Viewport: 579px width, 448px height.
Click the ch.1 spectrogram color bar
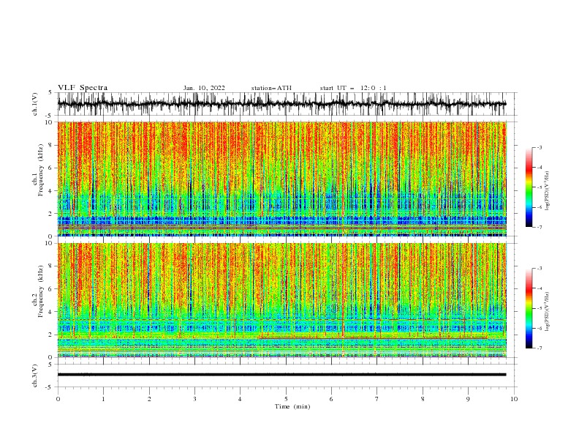point(529,187)
